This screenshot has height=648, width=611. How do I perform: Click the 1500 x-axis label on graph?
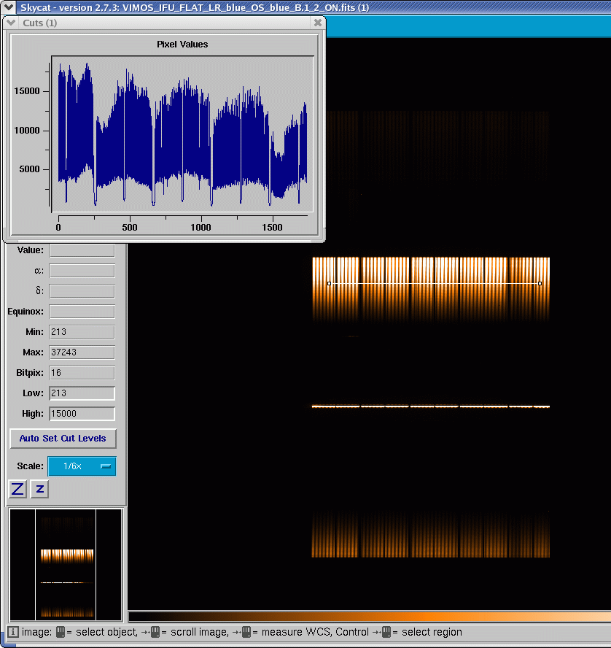(272, 227)
